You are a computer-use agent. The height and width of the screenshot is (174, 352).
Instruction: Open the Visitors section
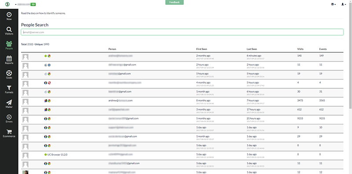point(9,31)
